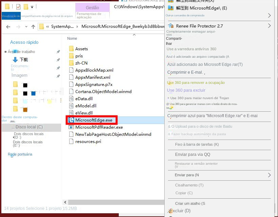Toggle the pin next to Imagem

[58, 76]
